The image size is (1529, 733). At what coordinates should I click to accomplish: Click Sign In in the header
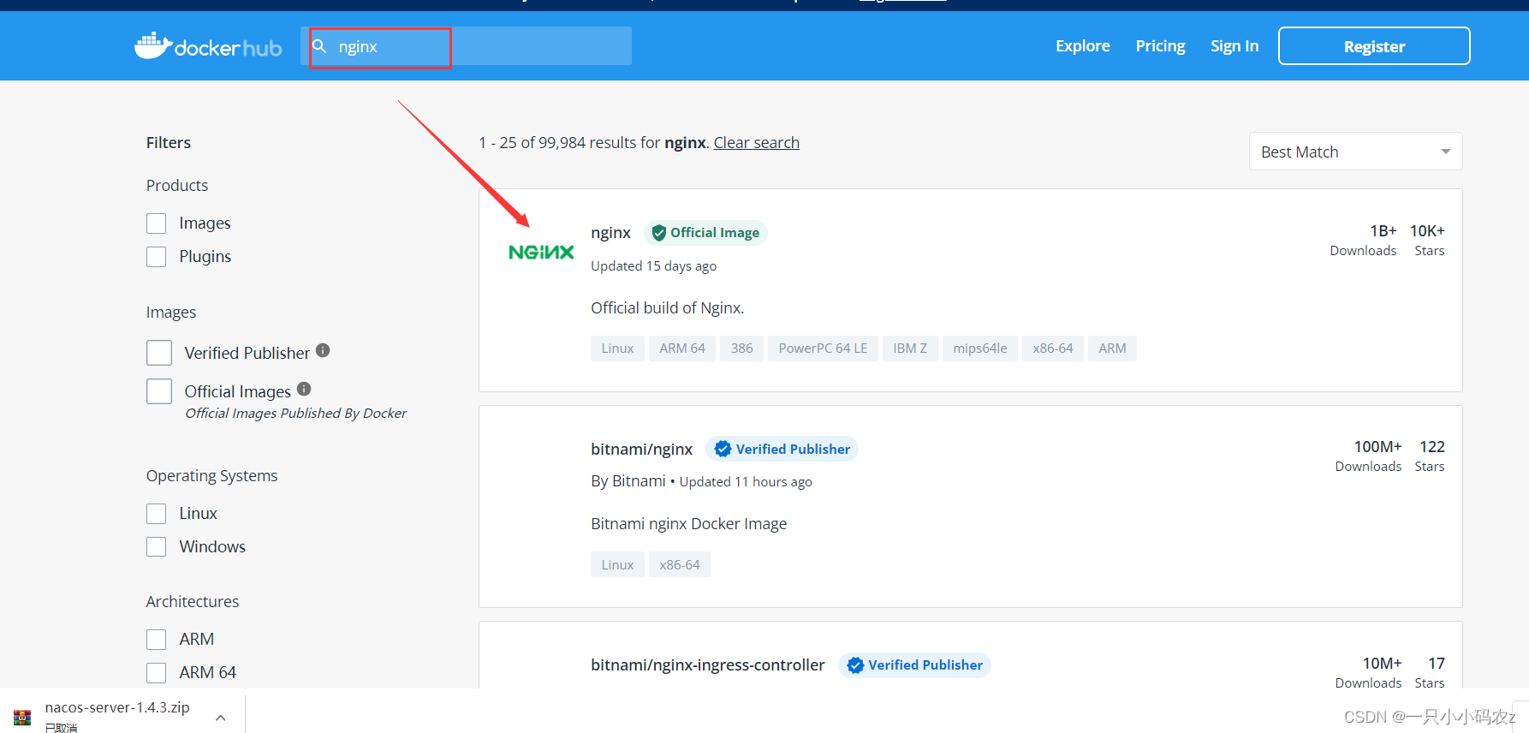1235,46
